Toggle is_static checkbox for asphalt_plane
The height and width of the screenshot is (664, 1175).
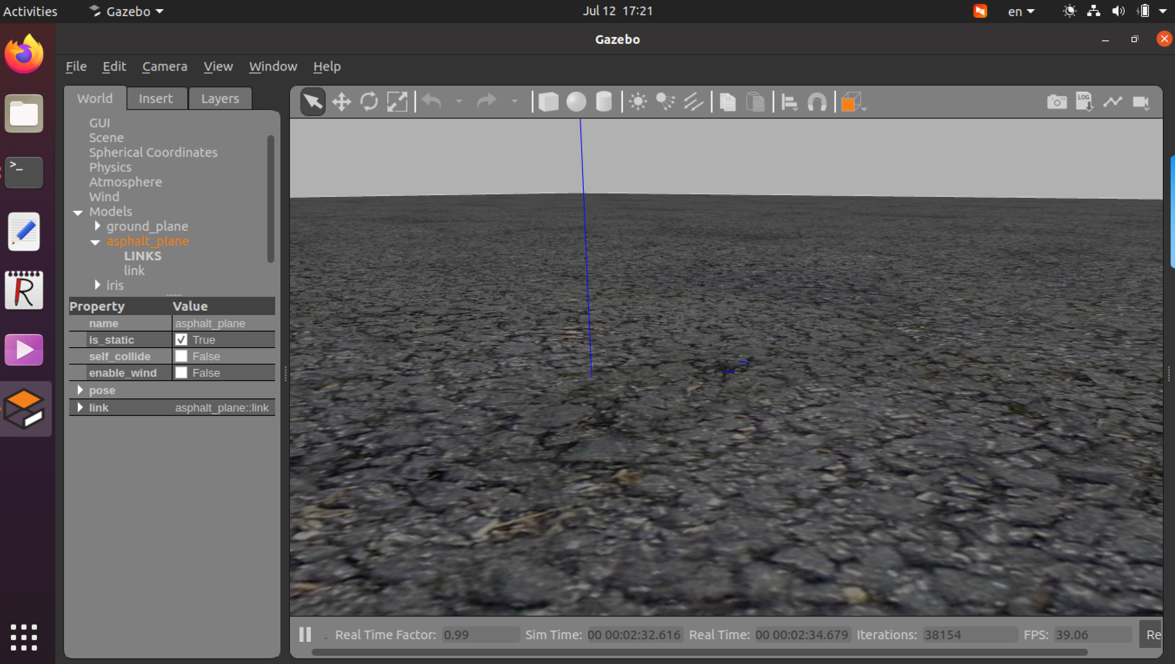click(x=181, y=340)
